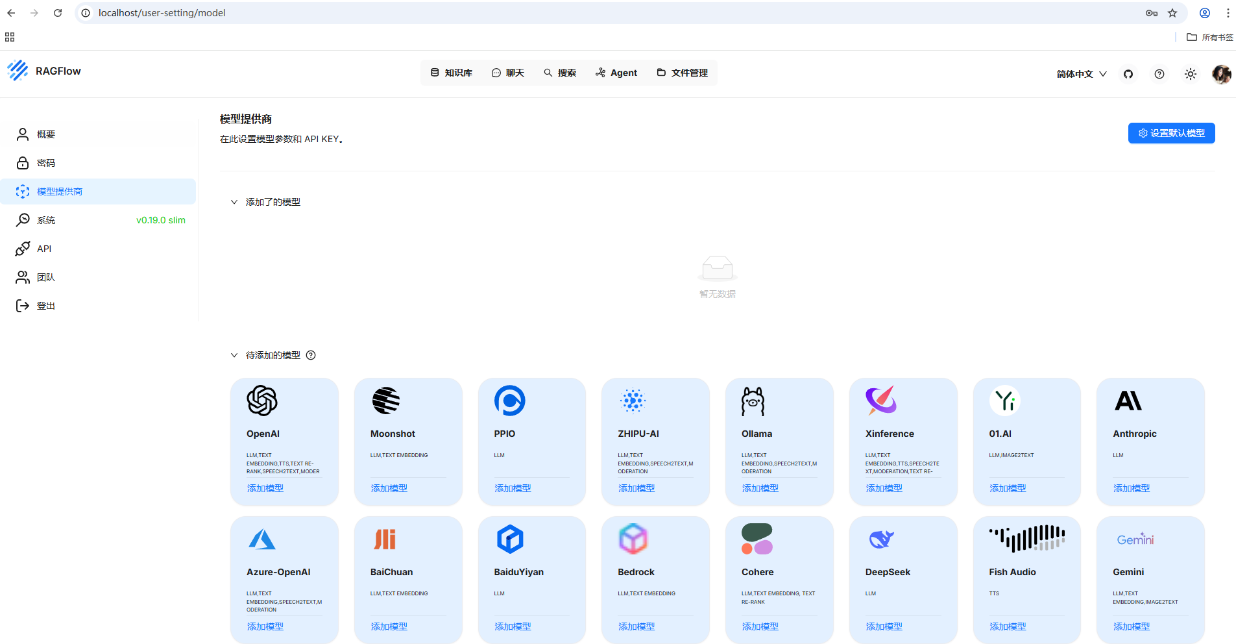Open API in the sidebar
The height and width of the screenshot is (644, 1236).
click(98, 249)
